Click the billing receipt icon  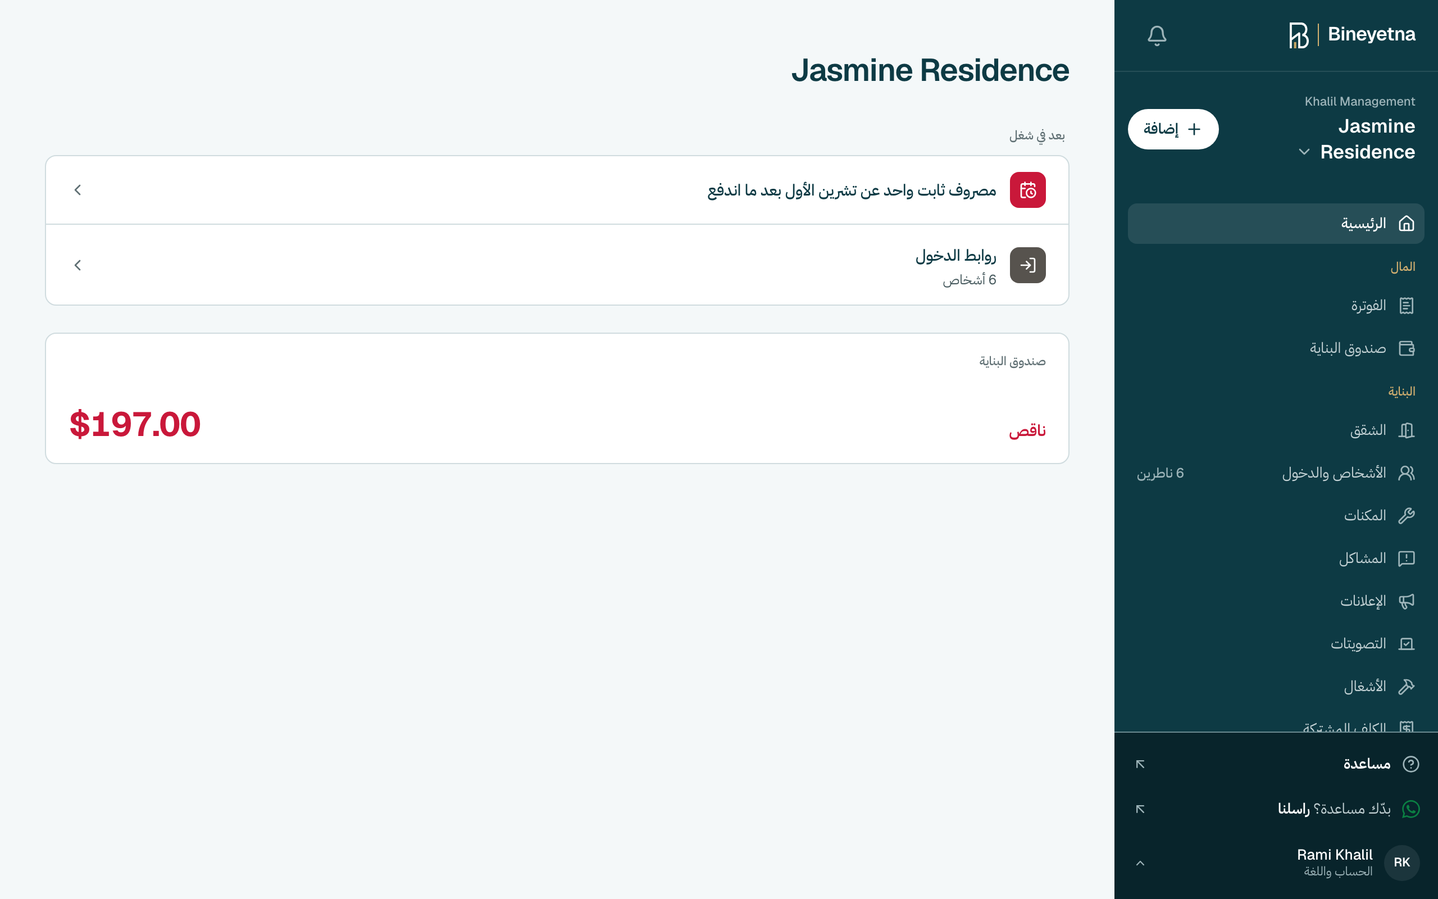(x=1406, y=306)
